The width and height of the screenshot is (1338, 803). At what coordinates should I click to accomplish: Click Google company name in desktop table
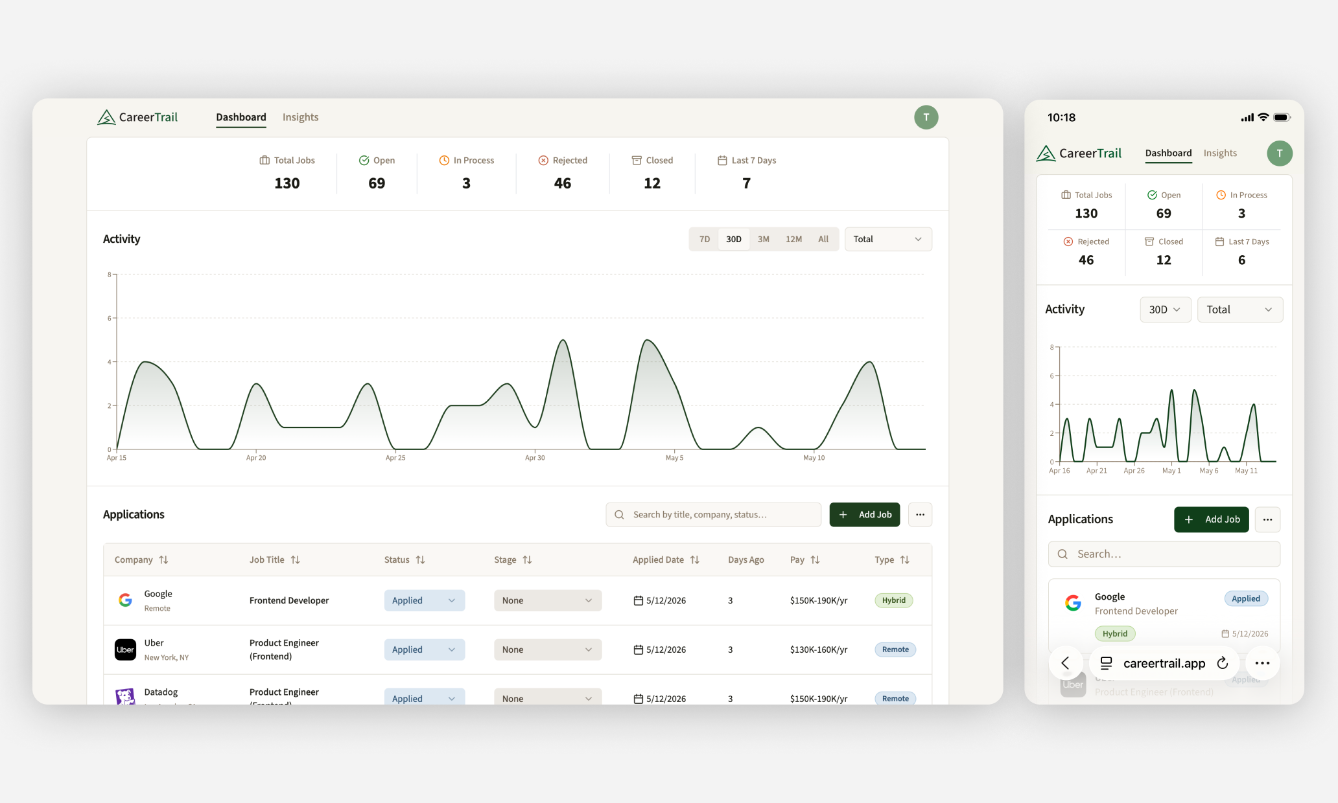(158, 594)
